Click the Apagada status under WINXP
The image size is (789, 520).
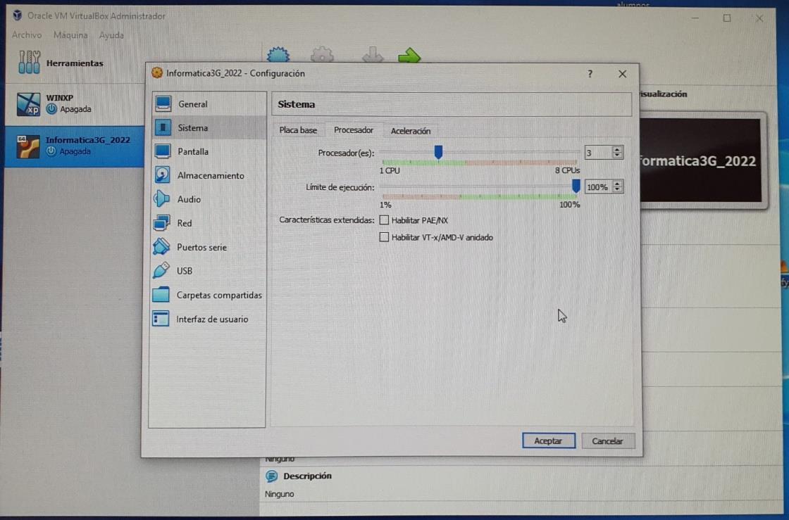75,109
